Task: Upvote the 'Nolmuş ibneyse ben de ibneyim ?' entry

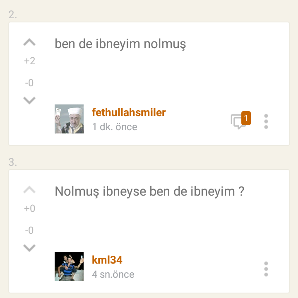Action: coord(29,190)
